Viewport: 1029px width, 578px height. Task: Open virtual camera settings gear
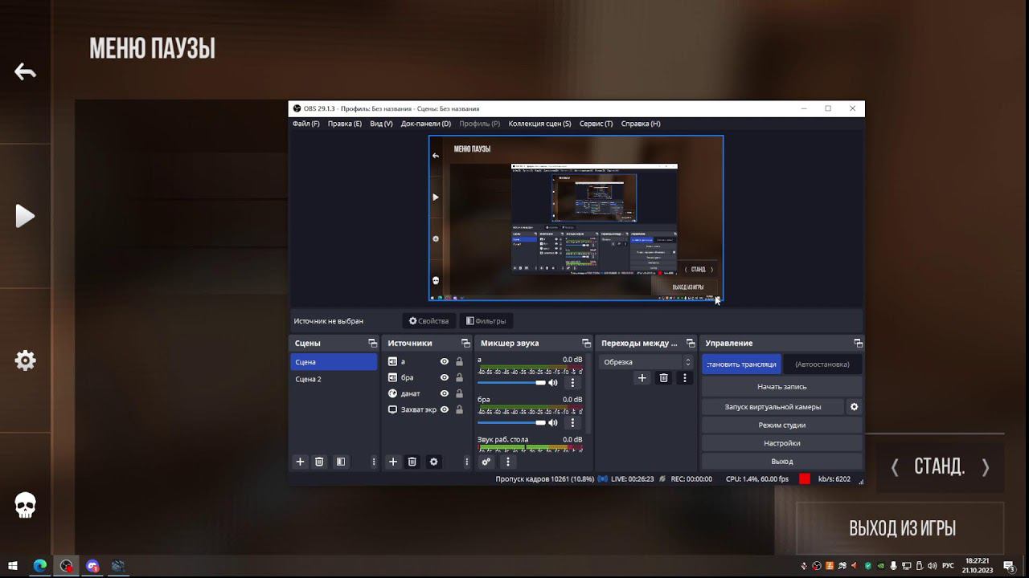point(854,407)
